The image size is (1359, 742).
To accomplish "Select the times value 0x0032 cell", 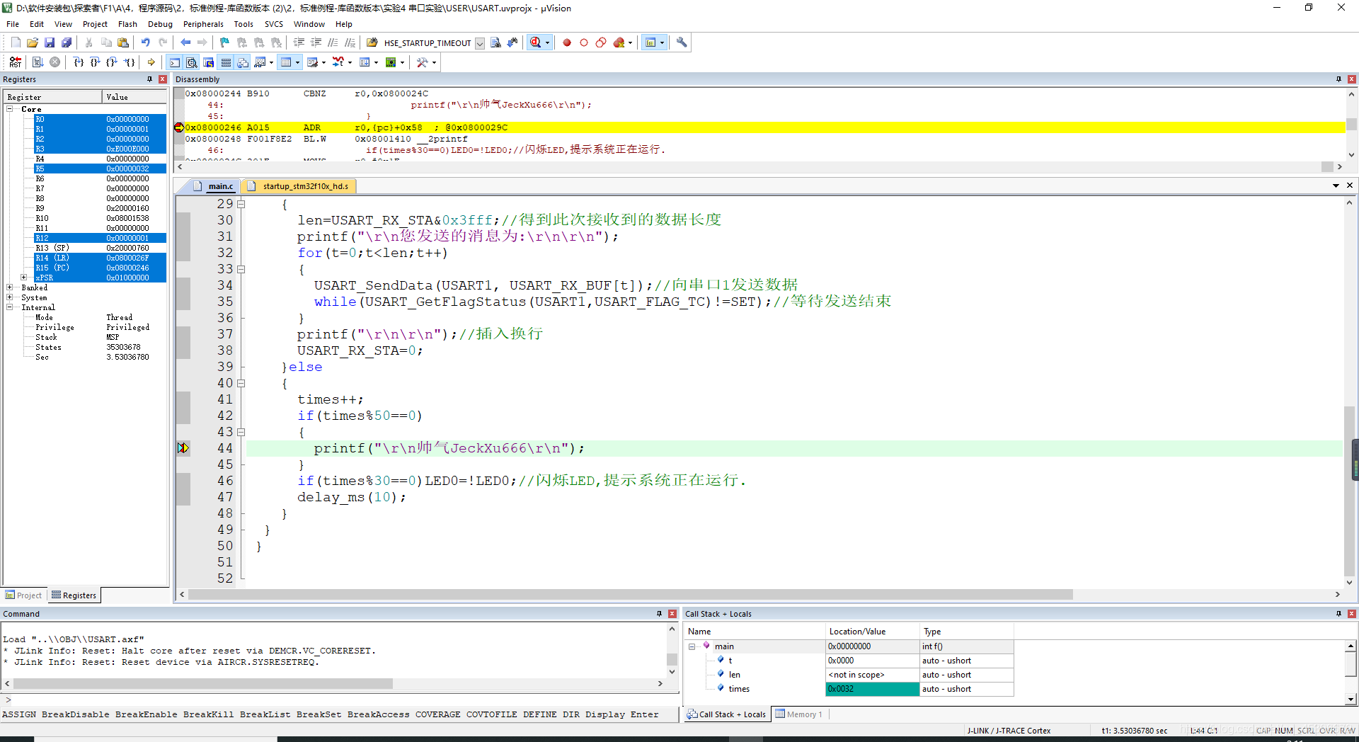I will [x=872, y=689].
